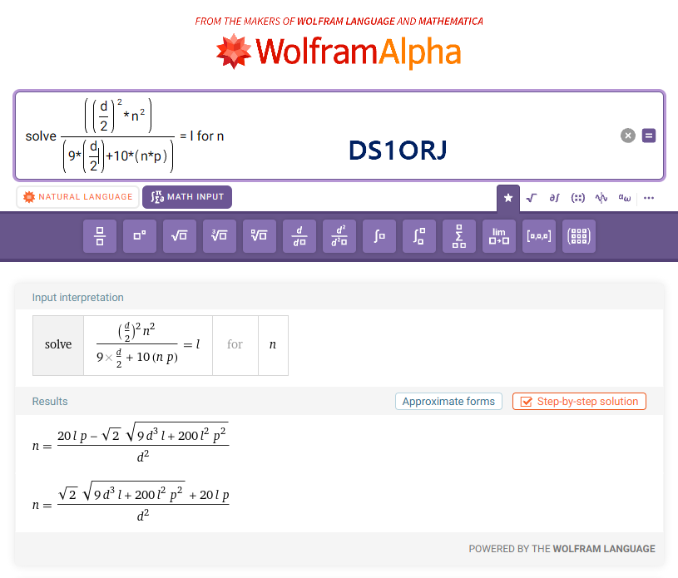The height and width of the screenshot is (578, 678).
Task: Insert nth root template
Action: (x=260, y=236)
